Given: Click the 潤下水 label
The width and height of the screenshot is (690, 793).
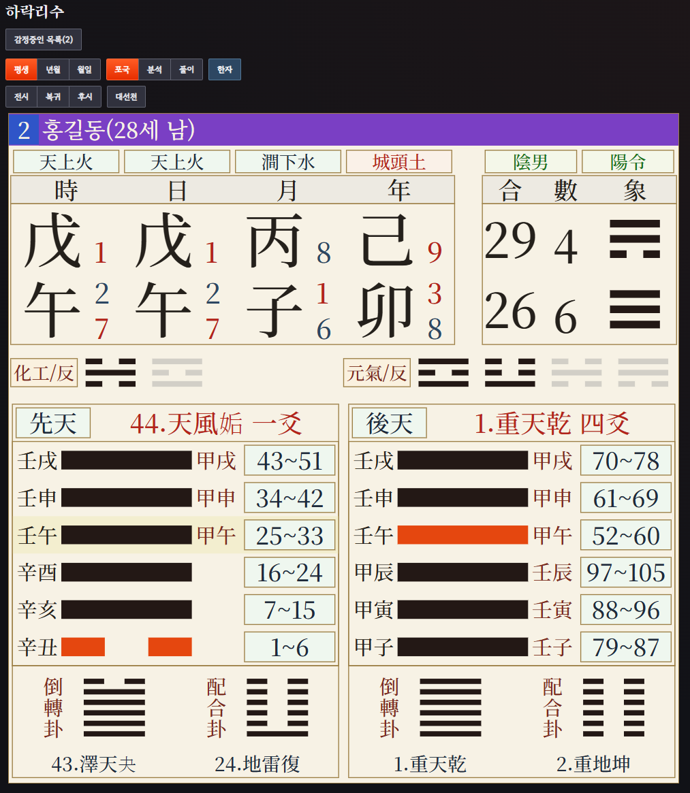Looking at the screenshot, I should click(x=288, y=162).
